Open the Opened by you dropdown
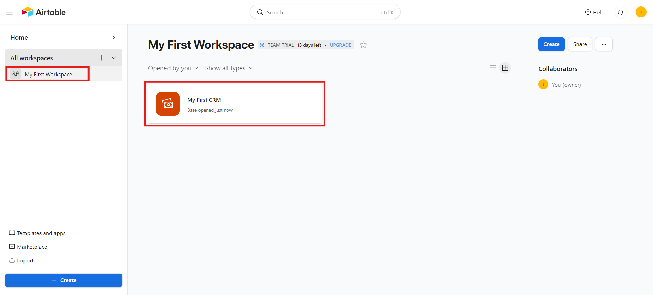653x295 pixels. [173, 68]
